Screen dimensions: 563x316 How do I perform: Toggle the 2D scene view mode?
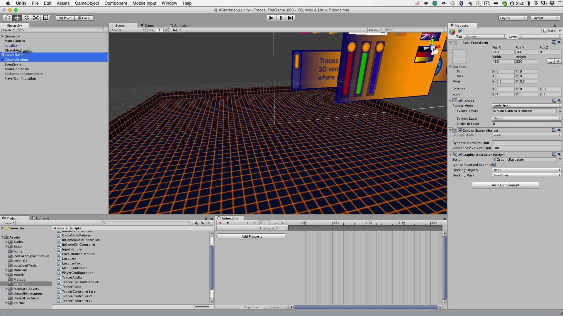(x=150, y=30)
